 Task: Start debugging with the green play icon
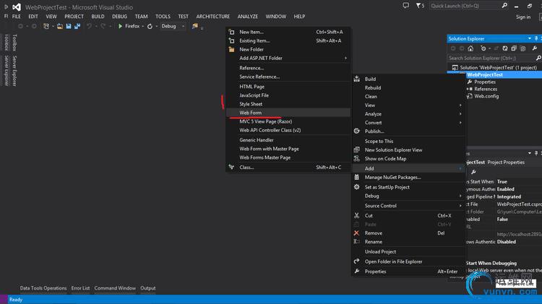[x=120, y=26]
